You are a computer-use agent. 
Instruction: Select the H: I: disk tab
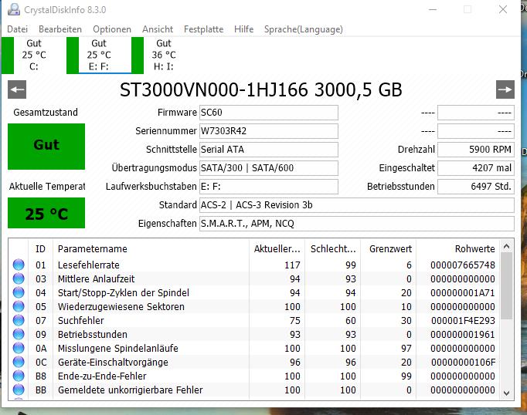point(164,55)
